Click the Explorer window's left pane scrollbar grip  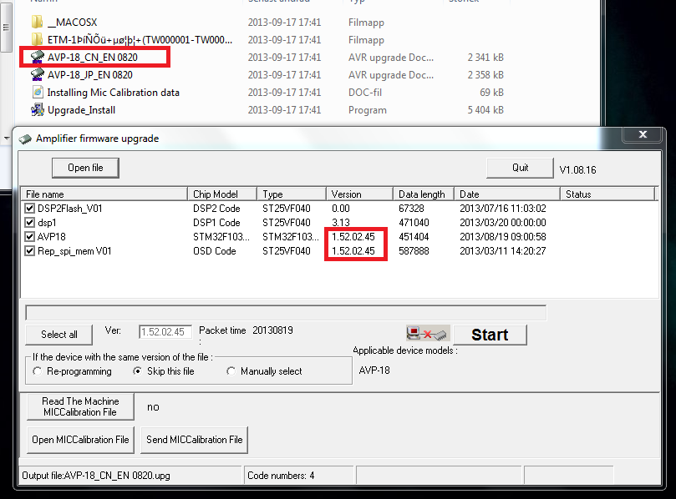pyautogui.click(x=6, y=28)
